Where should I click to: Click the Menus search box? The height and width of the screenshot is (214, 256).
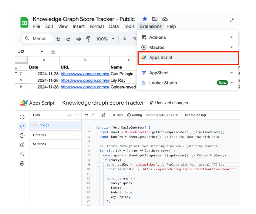click(x=37, y=39)
